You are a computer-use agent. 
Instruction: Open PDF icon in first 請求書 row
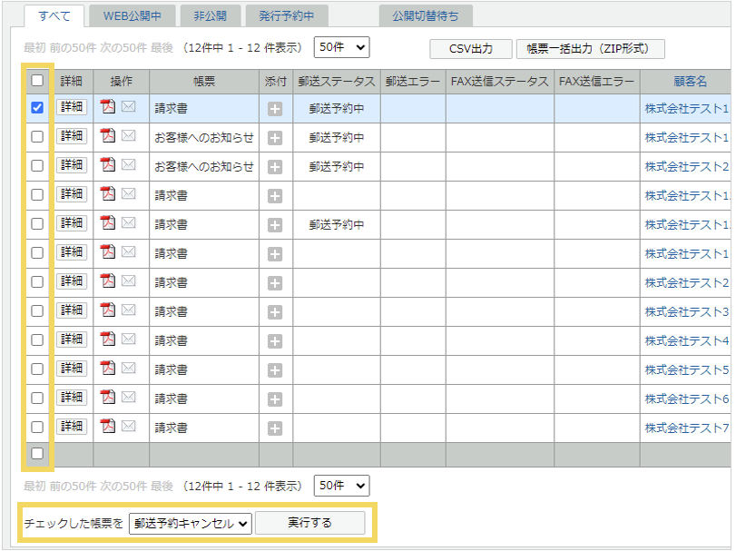(108, 108)
